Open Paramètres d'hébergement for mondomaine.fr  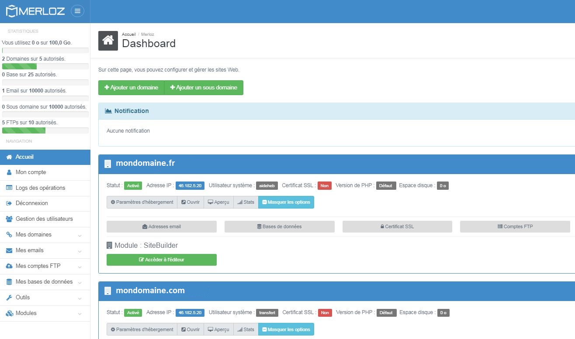(142, 202)
